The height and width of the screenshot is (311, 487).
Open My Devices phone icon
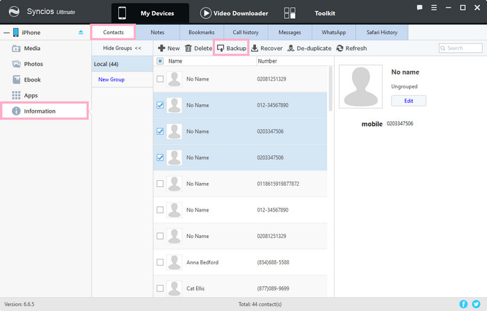[122, 13]
